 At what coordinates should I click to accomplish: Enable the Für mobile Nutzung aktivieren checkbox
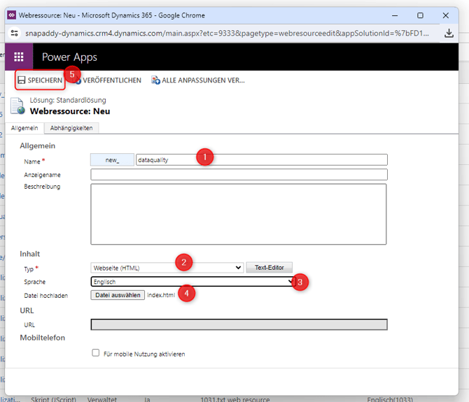(x=96, y=354)
